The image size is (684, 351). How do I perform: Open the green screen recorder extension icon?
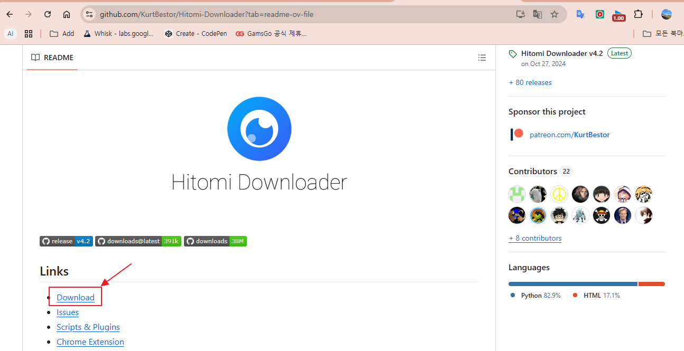(x=600, y=14)
